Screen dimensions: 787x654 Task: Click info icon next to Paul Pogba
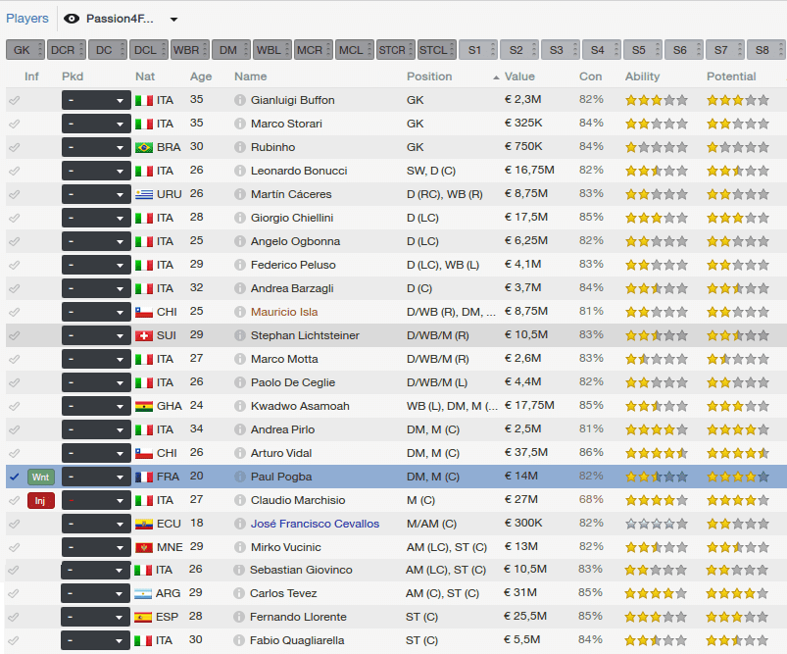click(x=240, y=477)
